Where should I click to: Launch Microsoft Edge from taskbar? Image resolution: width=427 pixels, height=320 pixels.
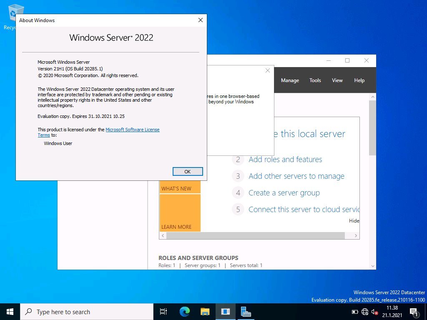(x=184, y=312)
